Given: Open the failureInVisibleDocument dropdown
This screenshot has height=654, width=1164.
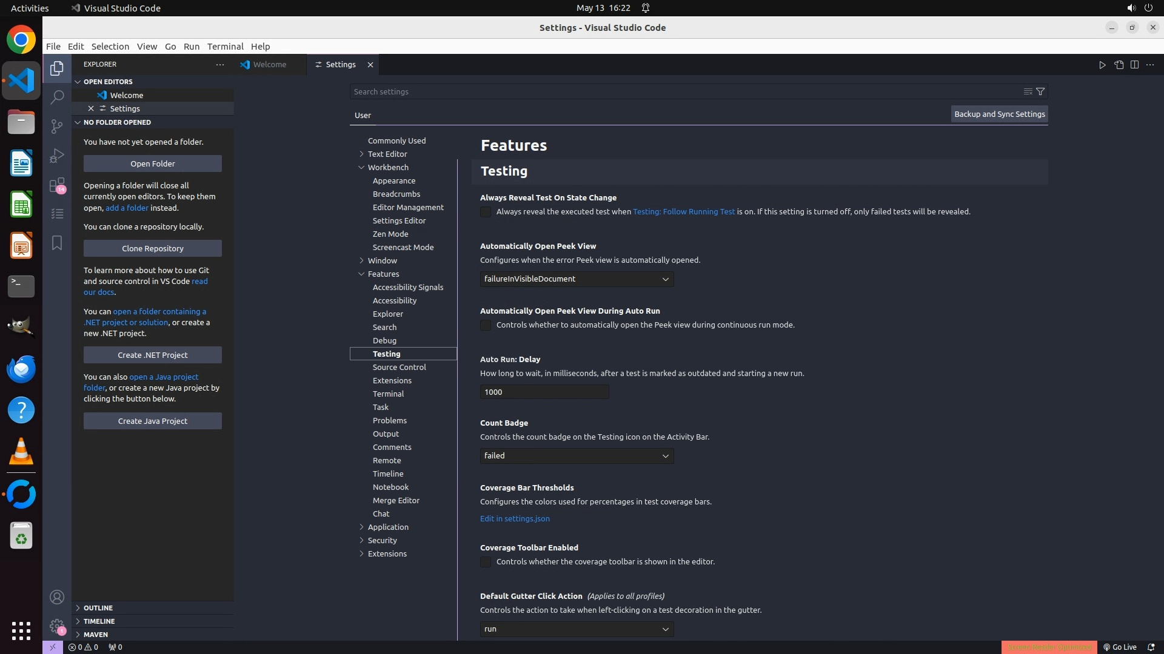Looking at the screenshot, I should pos(577,279).
